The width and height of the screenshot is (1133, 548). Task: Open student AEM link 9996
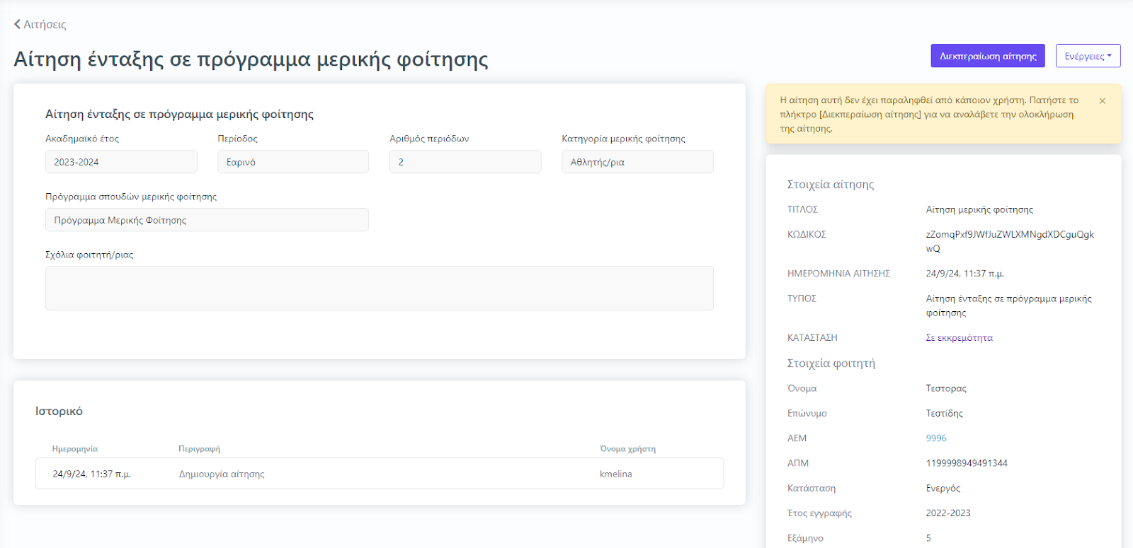tap(936, 438)
